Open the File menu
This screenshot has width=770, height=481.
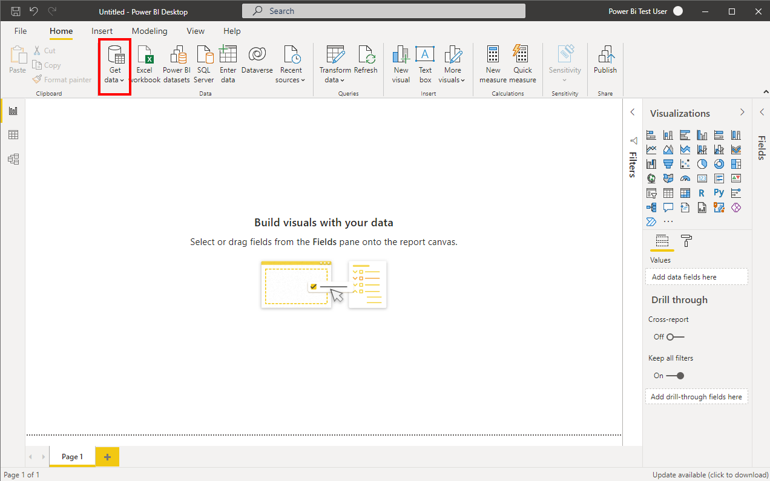(21, 31)
